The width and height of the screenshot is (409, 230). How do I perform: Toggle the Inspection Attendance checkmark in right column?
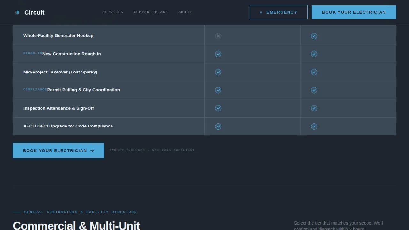point(314,108)
